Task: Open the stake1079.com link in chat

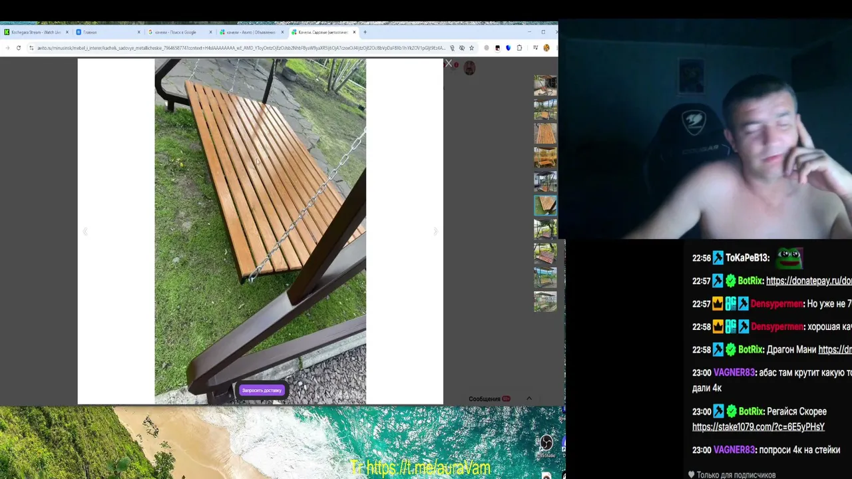Action: [x=758, y=427]
